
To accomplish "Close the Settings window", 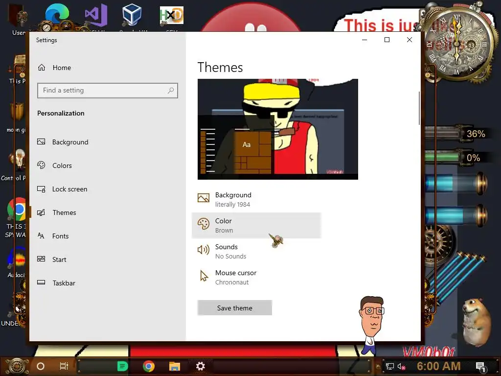I will click(410, 40).
